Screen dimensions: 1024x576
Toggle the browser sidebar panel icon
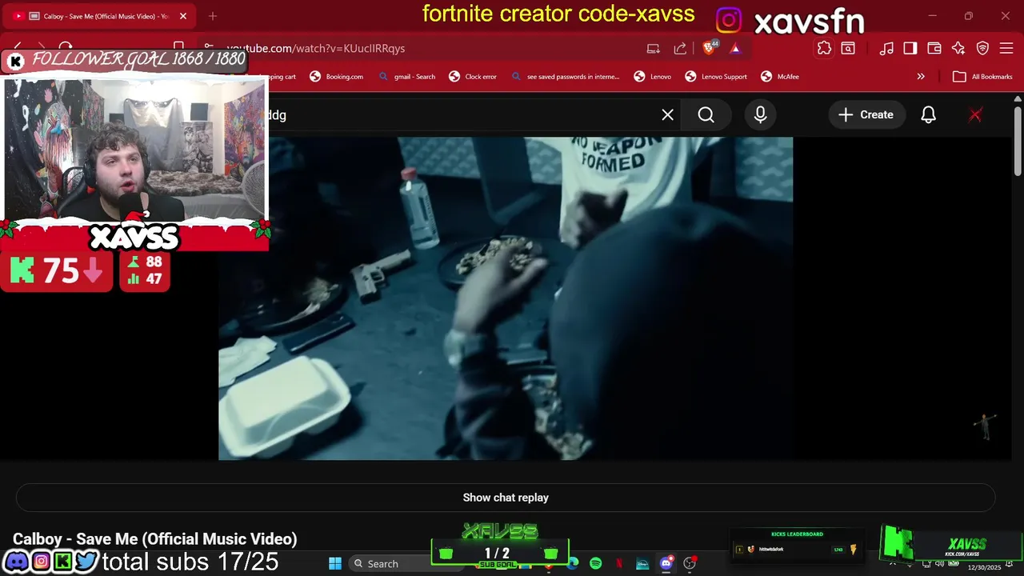click(910, 48)
